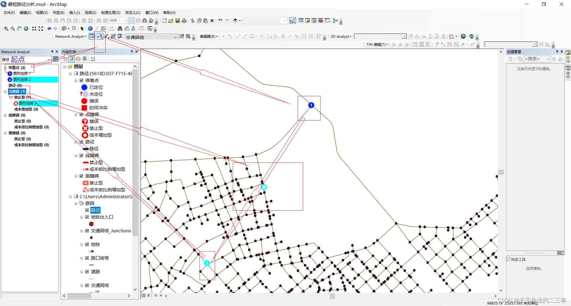This screenshot has width=571, height=306.
Task: Toggle the 点障碍 layer checkbox
Action: (x=81, y=115)
